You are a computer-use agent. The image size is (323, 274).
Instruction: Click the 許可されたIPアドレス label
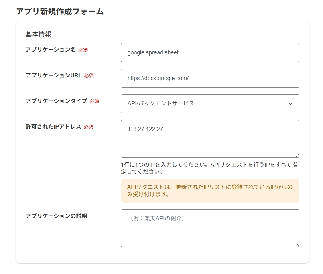pyautogui.click(x=53, y=127)
